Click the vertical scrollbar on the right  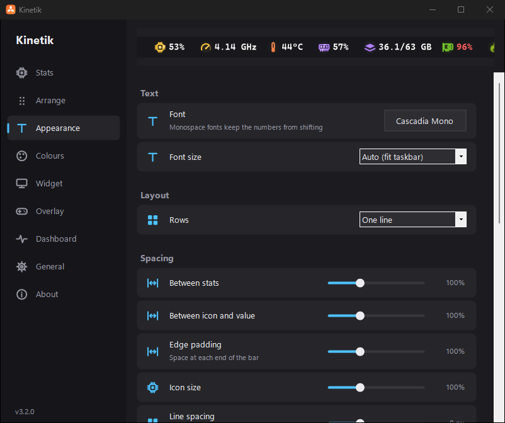tap(499, 154)
